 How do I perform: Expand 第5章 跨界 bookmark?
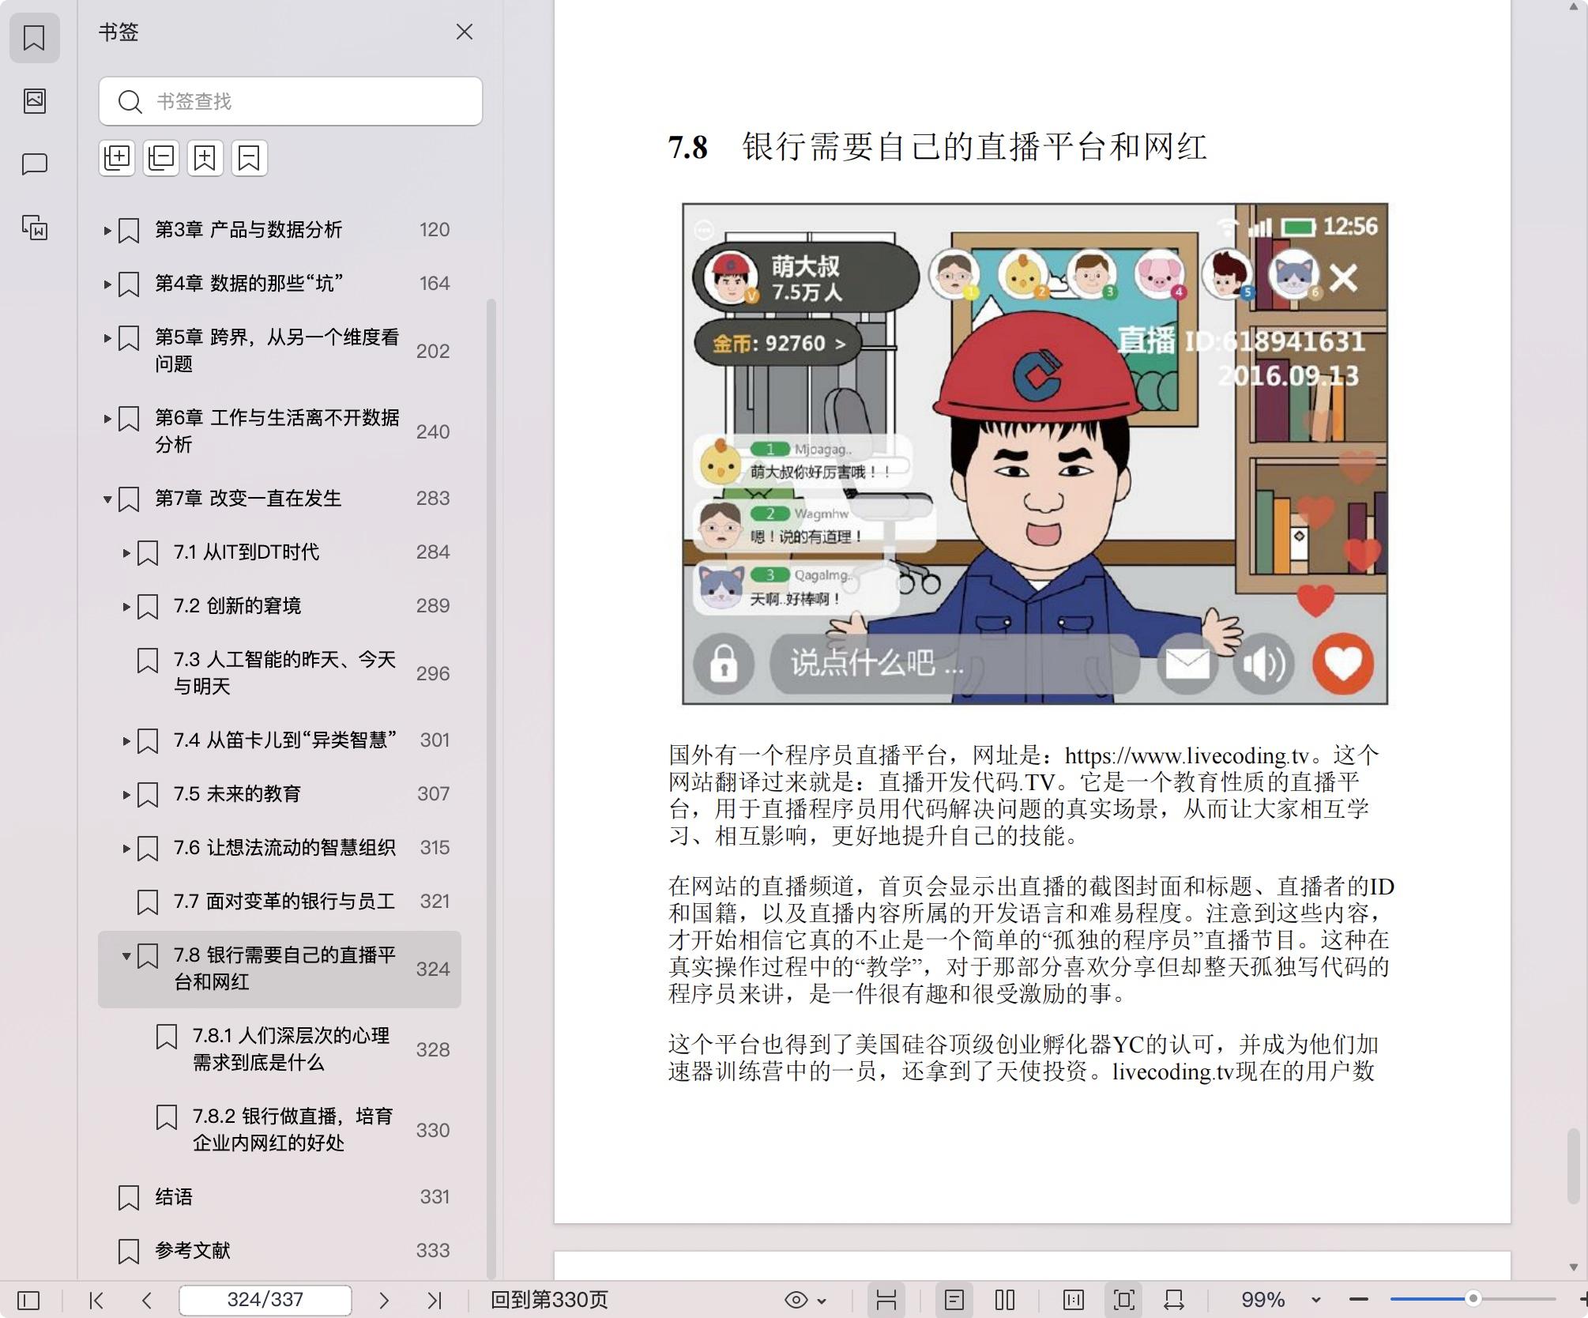click(x=107, y=337)
